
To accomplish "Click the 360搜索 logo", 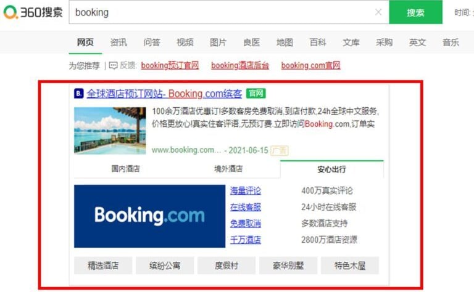I will click(33, 12).
